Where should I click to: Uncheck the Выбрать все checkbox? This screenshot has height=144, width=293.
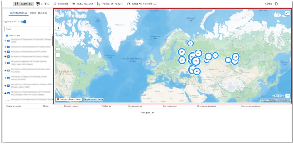click(7, 36)
